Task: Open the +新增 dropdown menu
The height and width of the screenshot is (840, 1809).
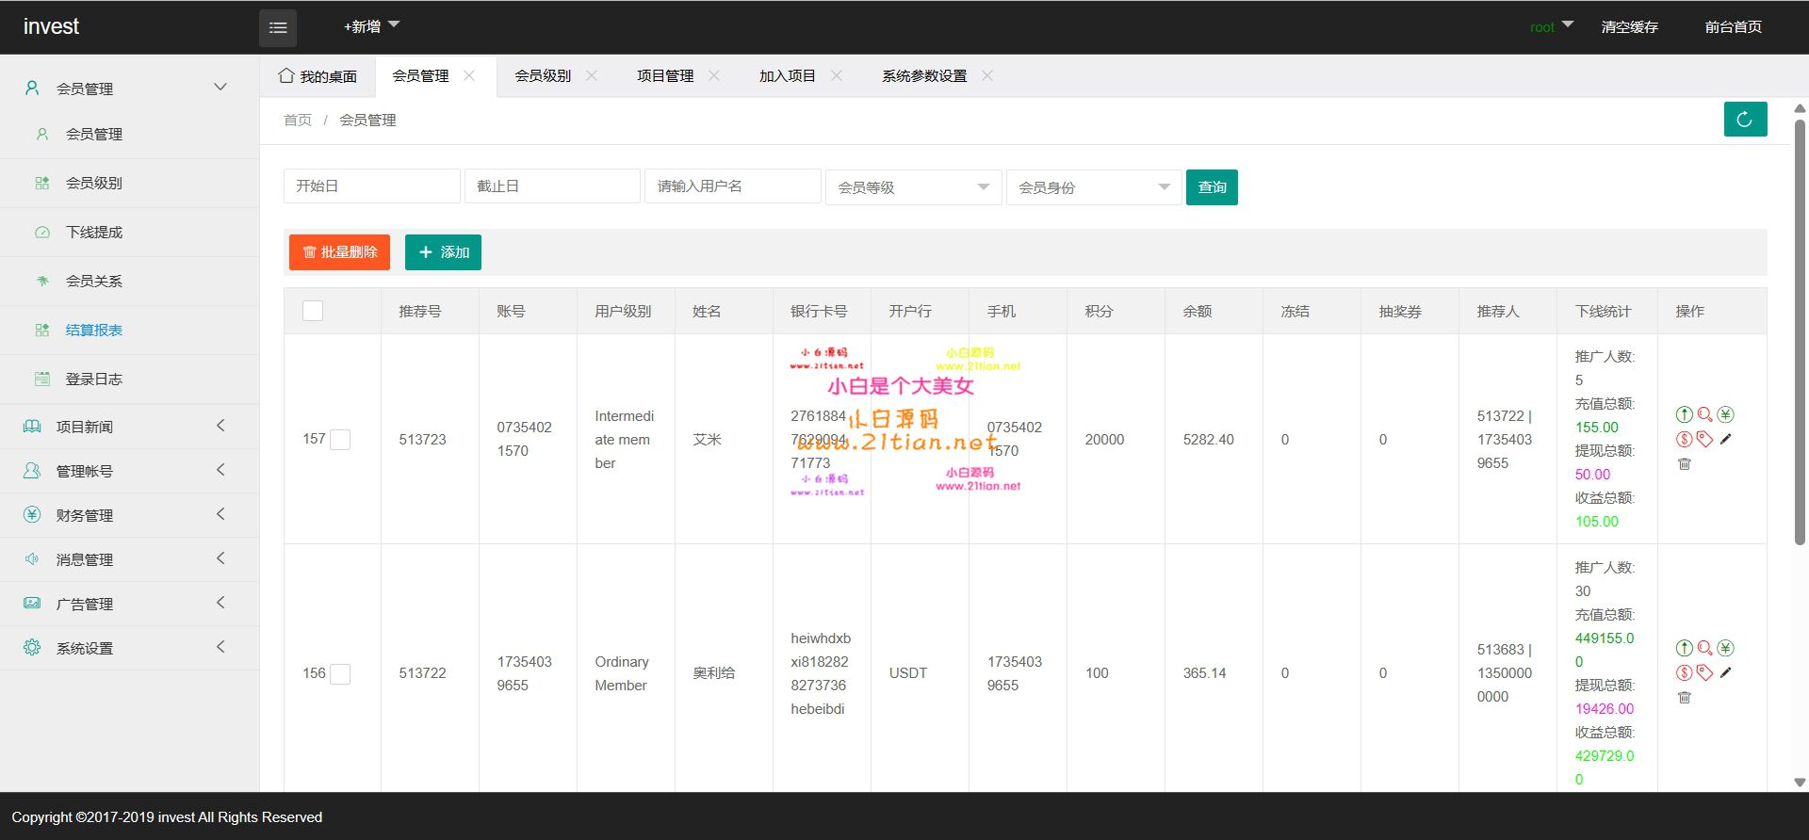Action: 371,26
